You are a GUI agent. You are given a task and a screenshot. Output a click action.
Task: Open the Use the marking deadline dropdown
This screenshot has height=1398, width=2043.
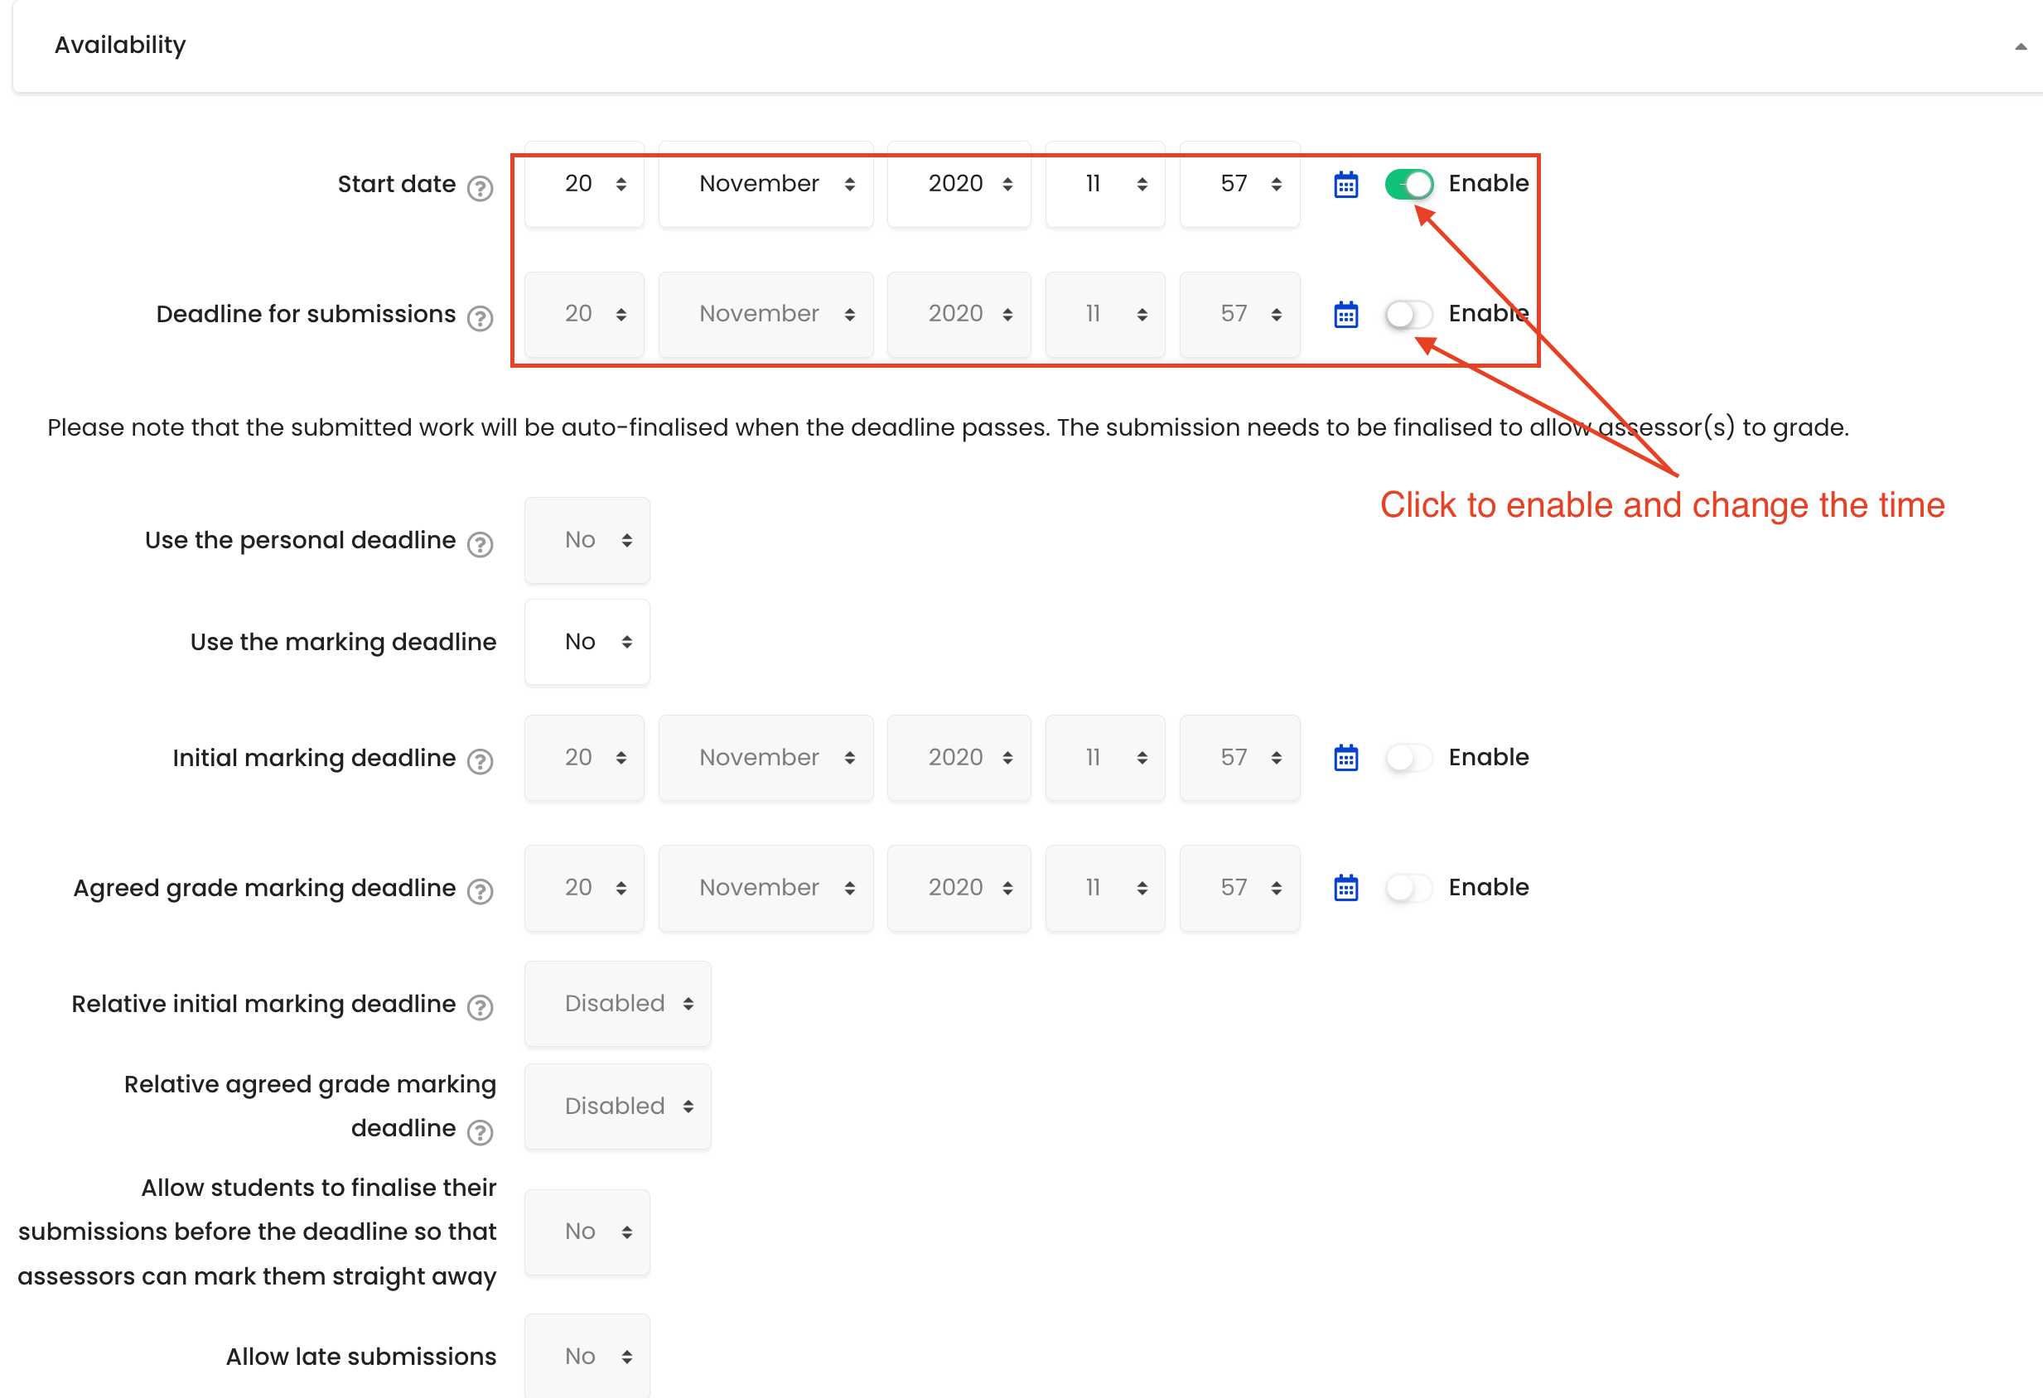(587, 642)
